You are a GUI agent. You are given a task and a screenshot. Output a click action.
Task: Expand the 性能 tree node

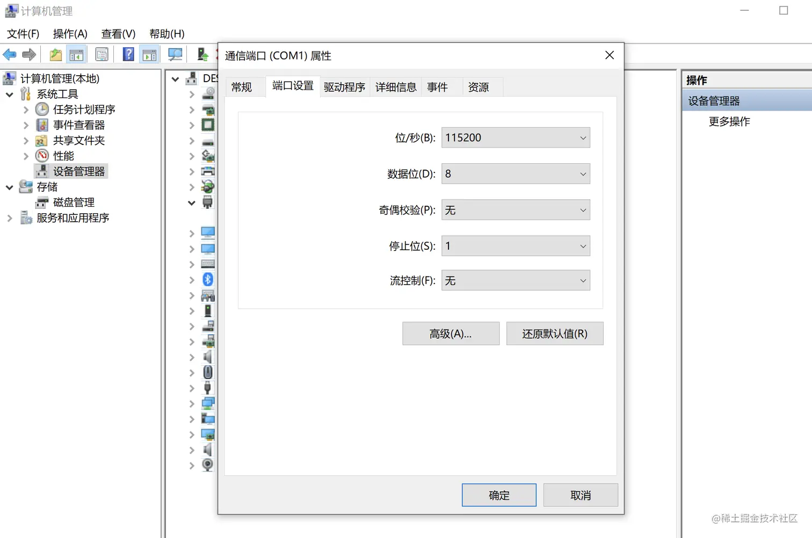point(26,156)
